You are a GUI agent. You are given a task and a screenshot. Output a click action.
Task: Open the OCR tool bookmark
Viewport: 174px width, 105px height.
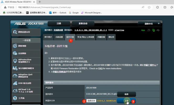(13, 13)
